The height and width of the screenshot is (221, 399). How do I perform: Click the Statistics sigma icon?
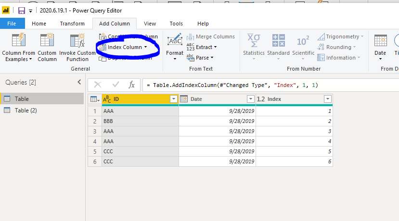[254, 40]
